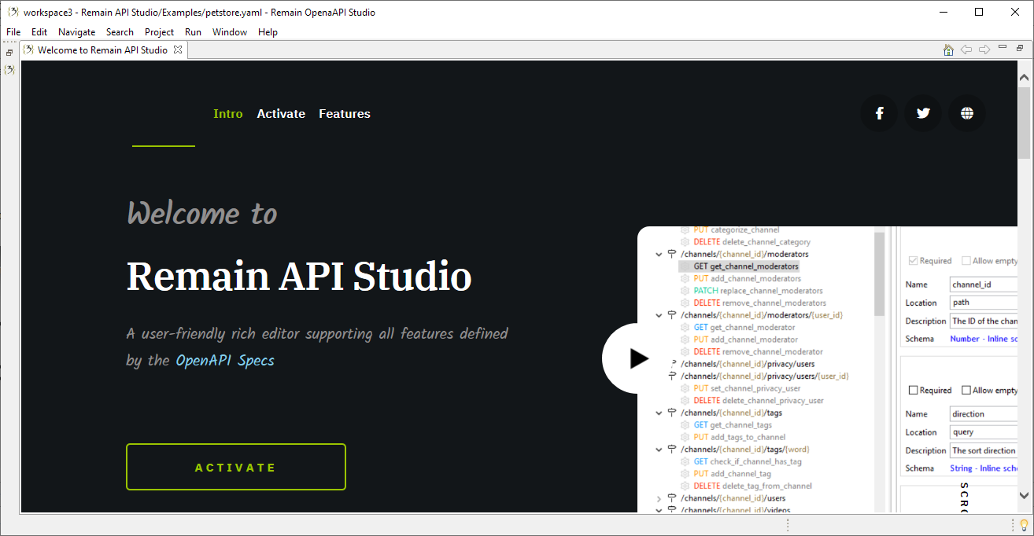Click the back arrow in the view toolbar

(x=966, y=50)
